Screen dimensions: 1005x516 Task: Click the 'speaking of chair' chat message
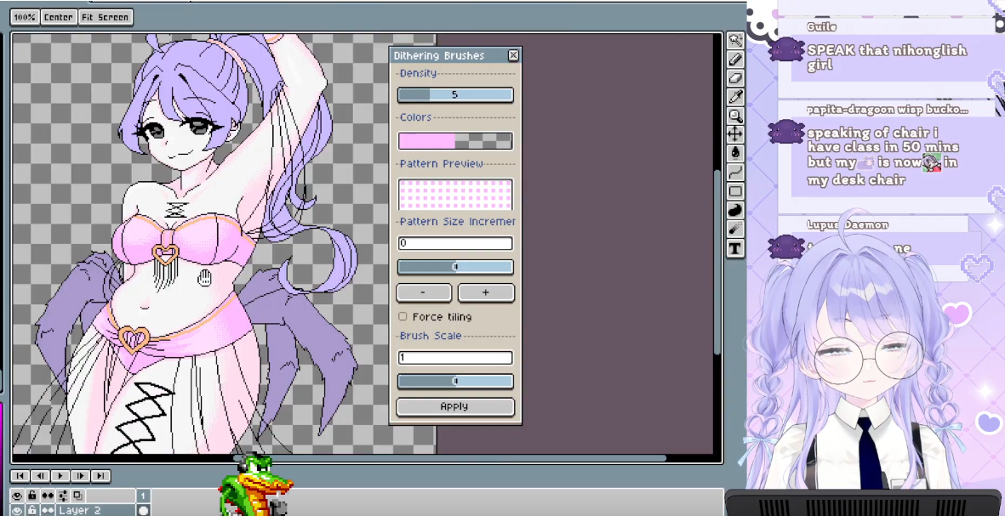point(883,156)
